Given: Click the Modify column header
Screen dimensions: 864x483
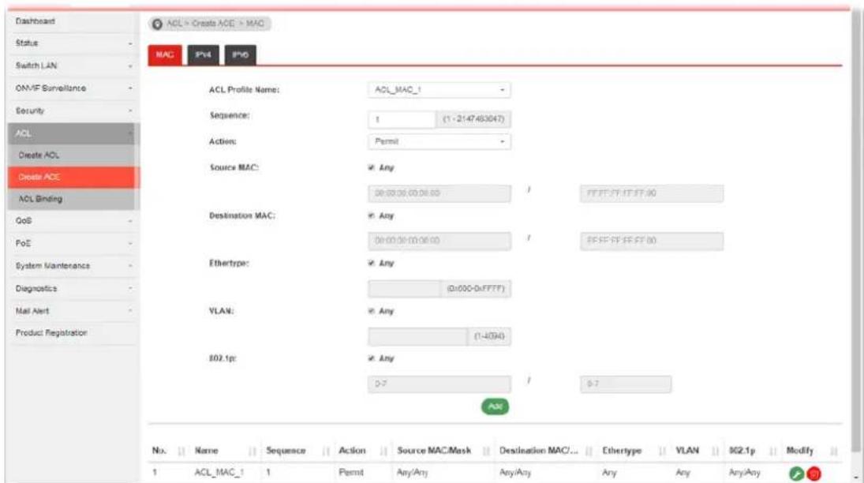Looking at the screenshot, I should tap(799, 451).
